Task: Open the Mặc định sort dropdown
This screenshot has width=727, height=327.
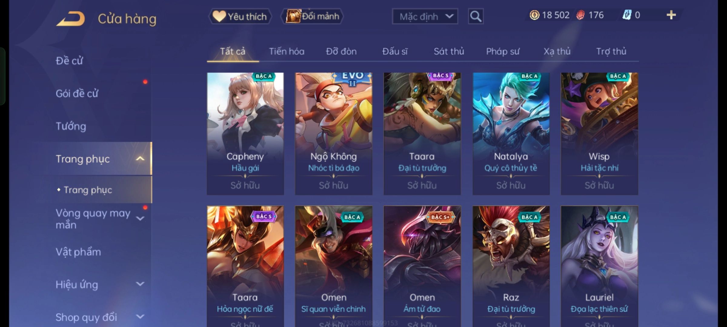Action: point(425,16)
